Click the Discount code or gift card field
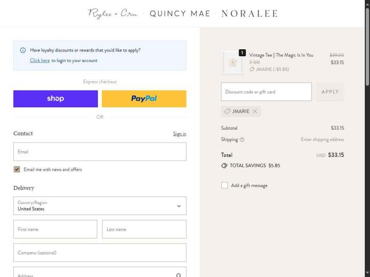The image size is (370, 277). [266, 92]
